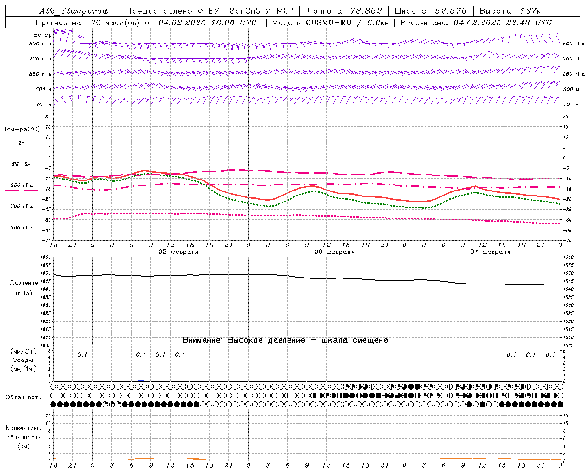Screen dimensions: 587x469
Task: Click the Долгота: 78.352 value
Action: pyautogui.click(x=344, y=11)
